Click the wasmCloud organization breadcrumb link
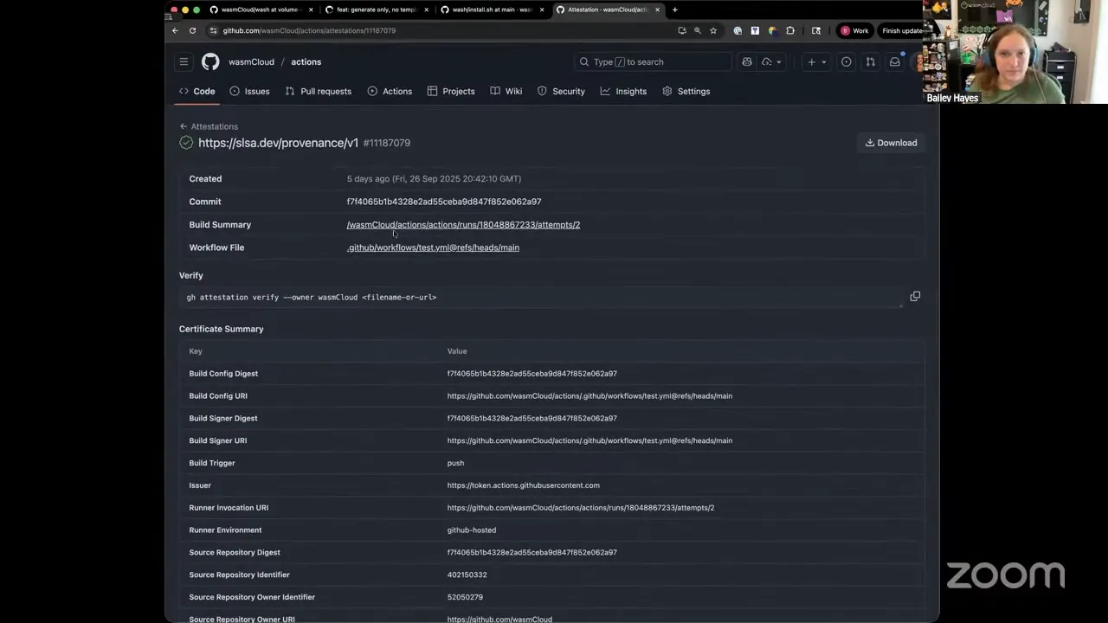1108x623 pixels. [251, 62]
